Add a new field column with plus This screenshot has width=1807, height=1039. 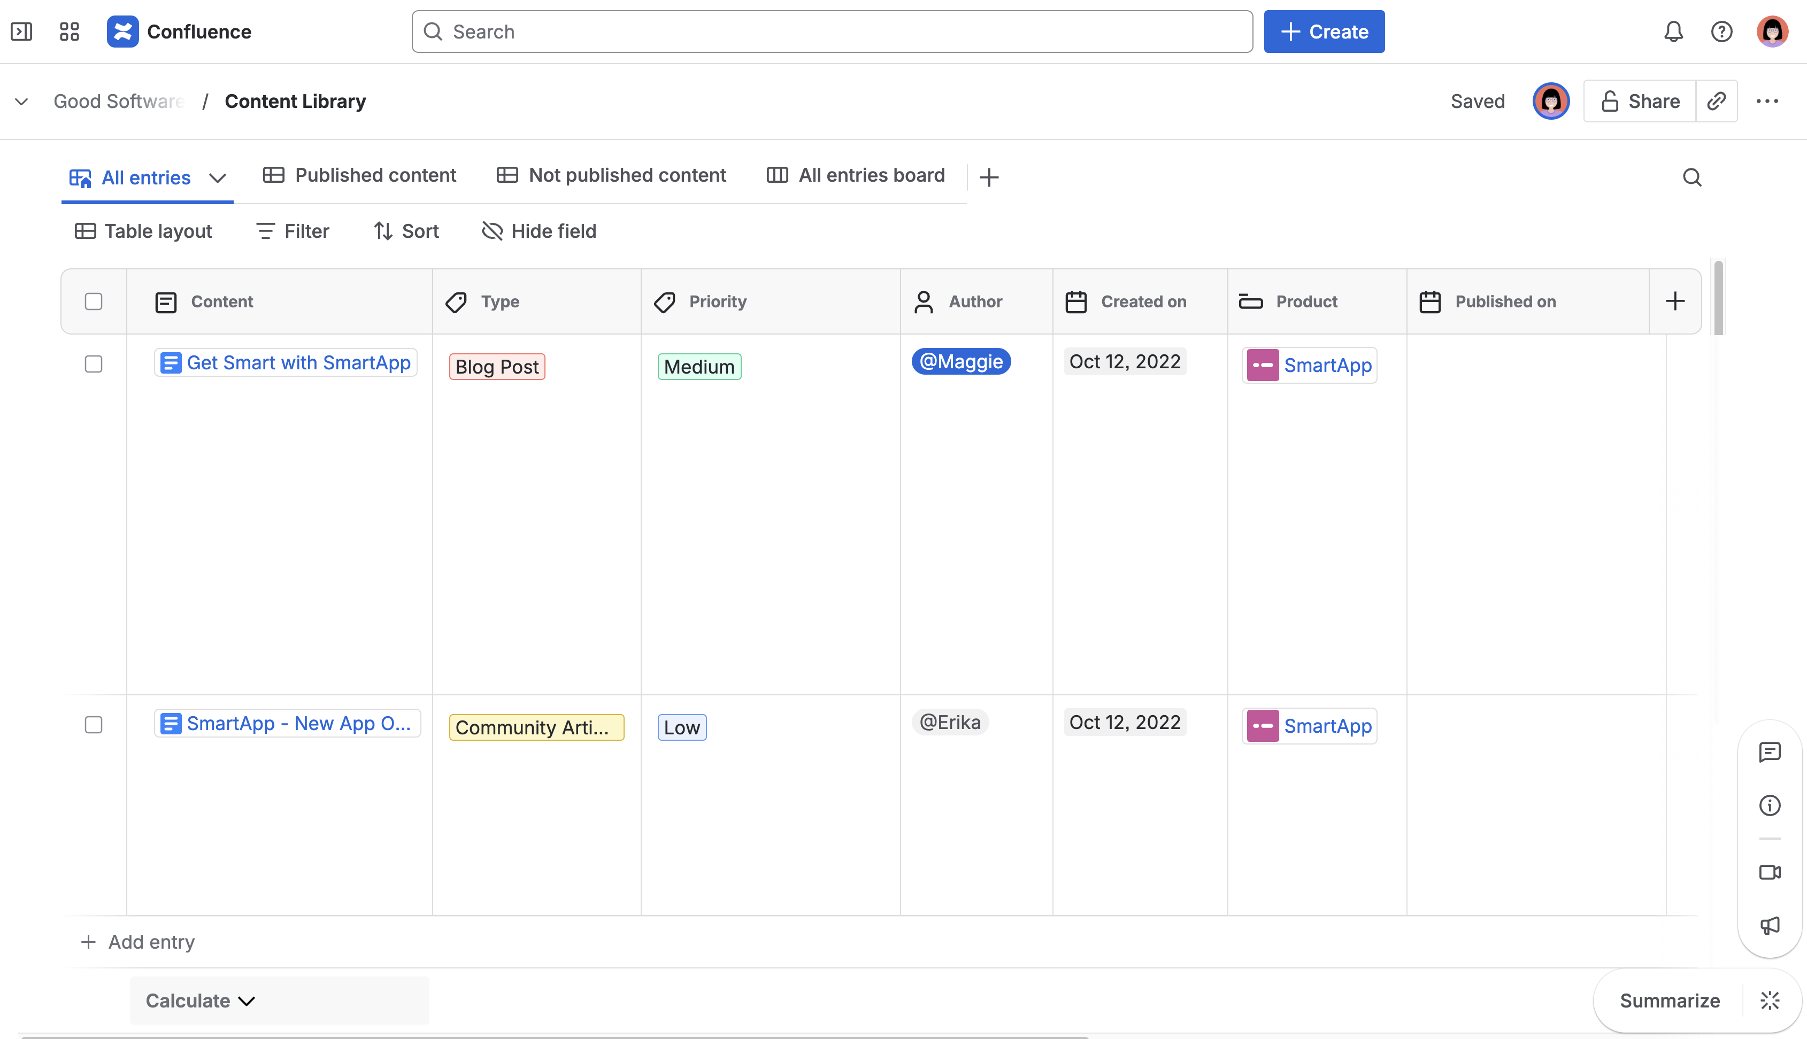tap(1675, 301)
